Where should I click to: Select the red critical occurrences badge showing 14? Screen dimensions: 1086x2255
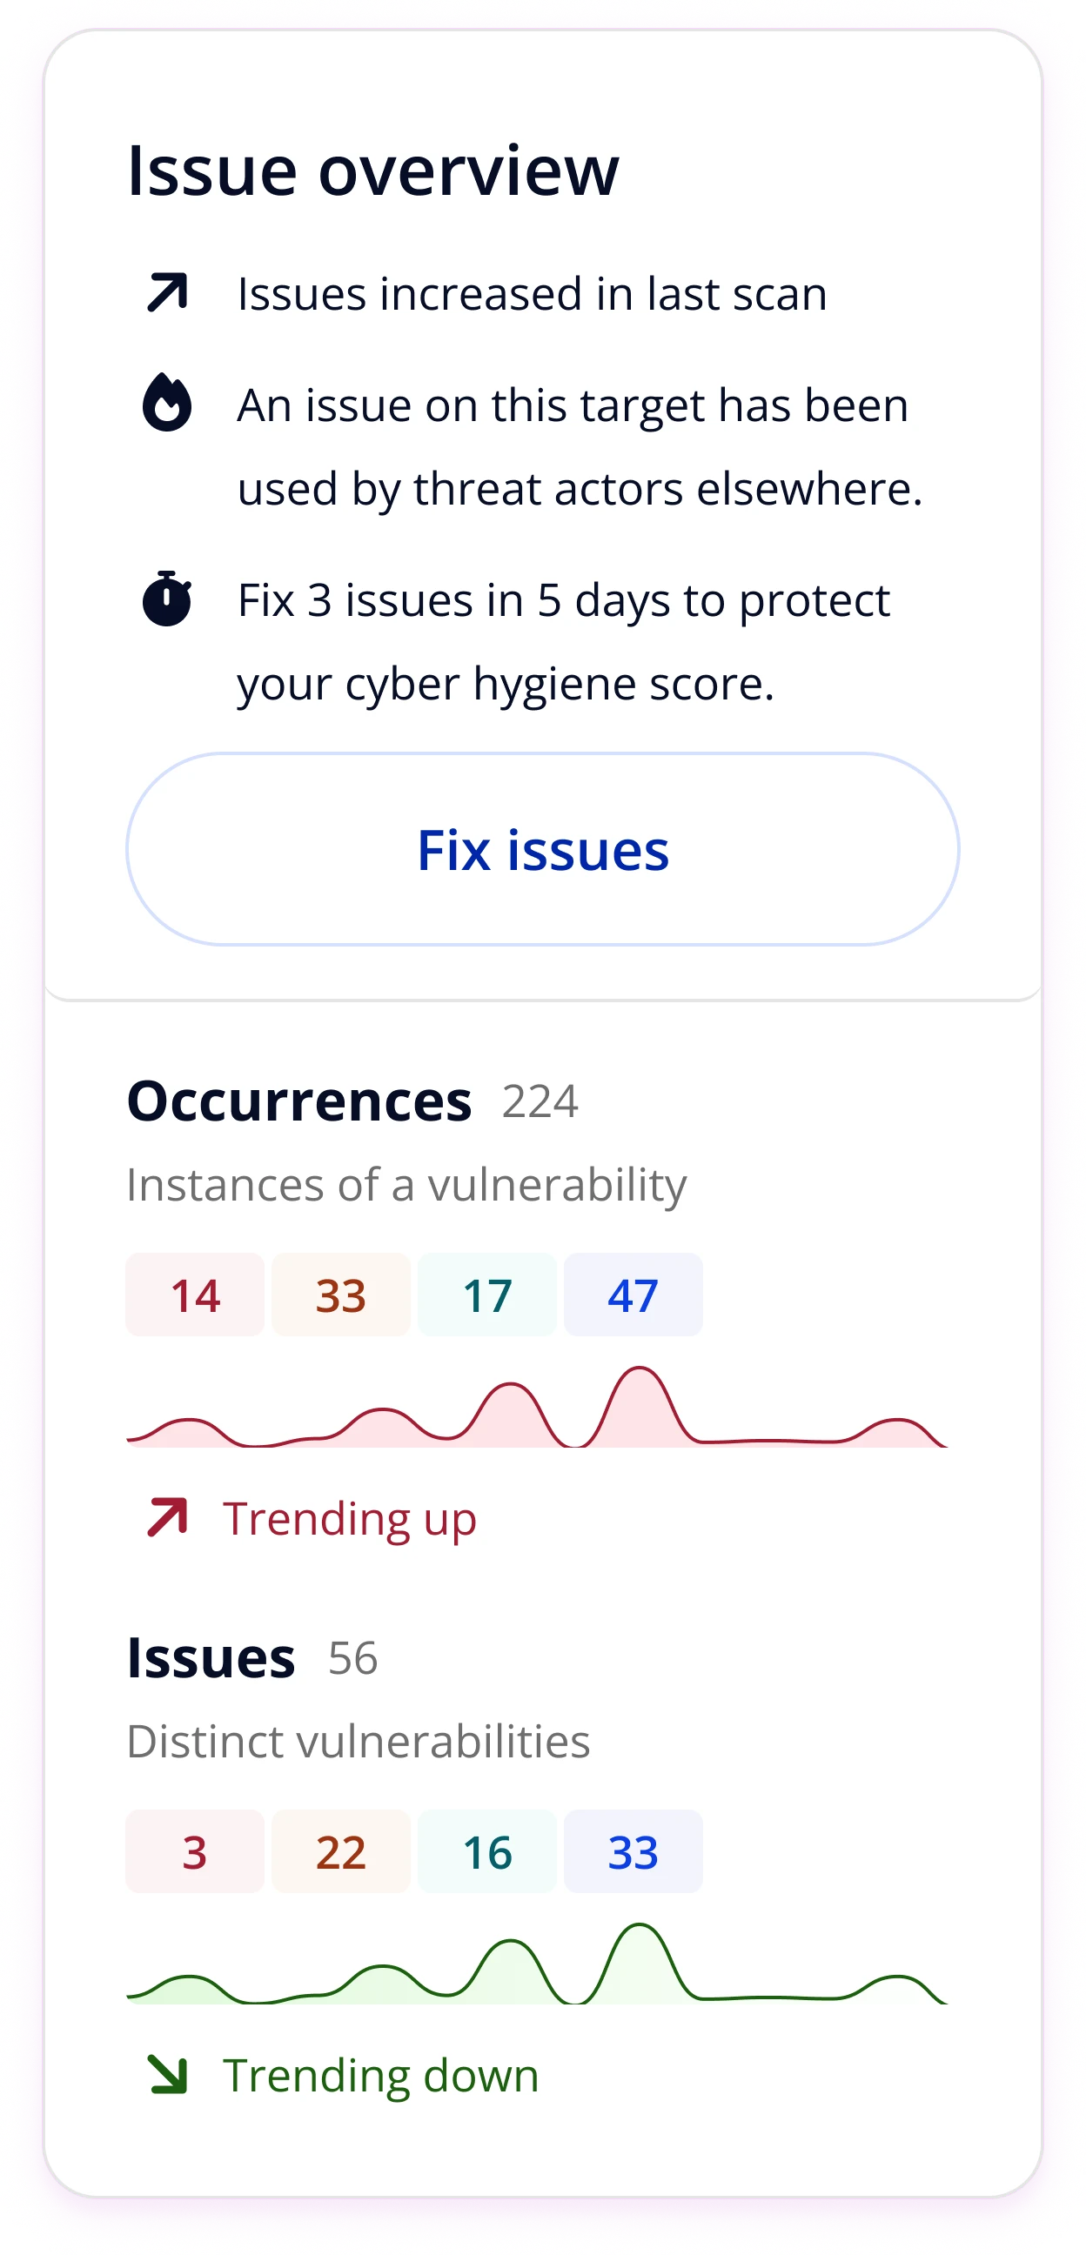point(194,1295)
